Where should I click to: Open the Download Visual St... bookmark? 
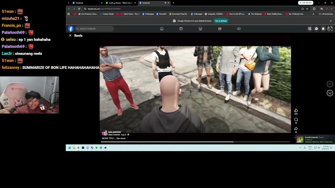pos(178,14)
